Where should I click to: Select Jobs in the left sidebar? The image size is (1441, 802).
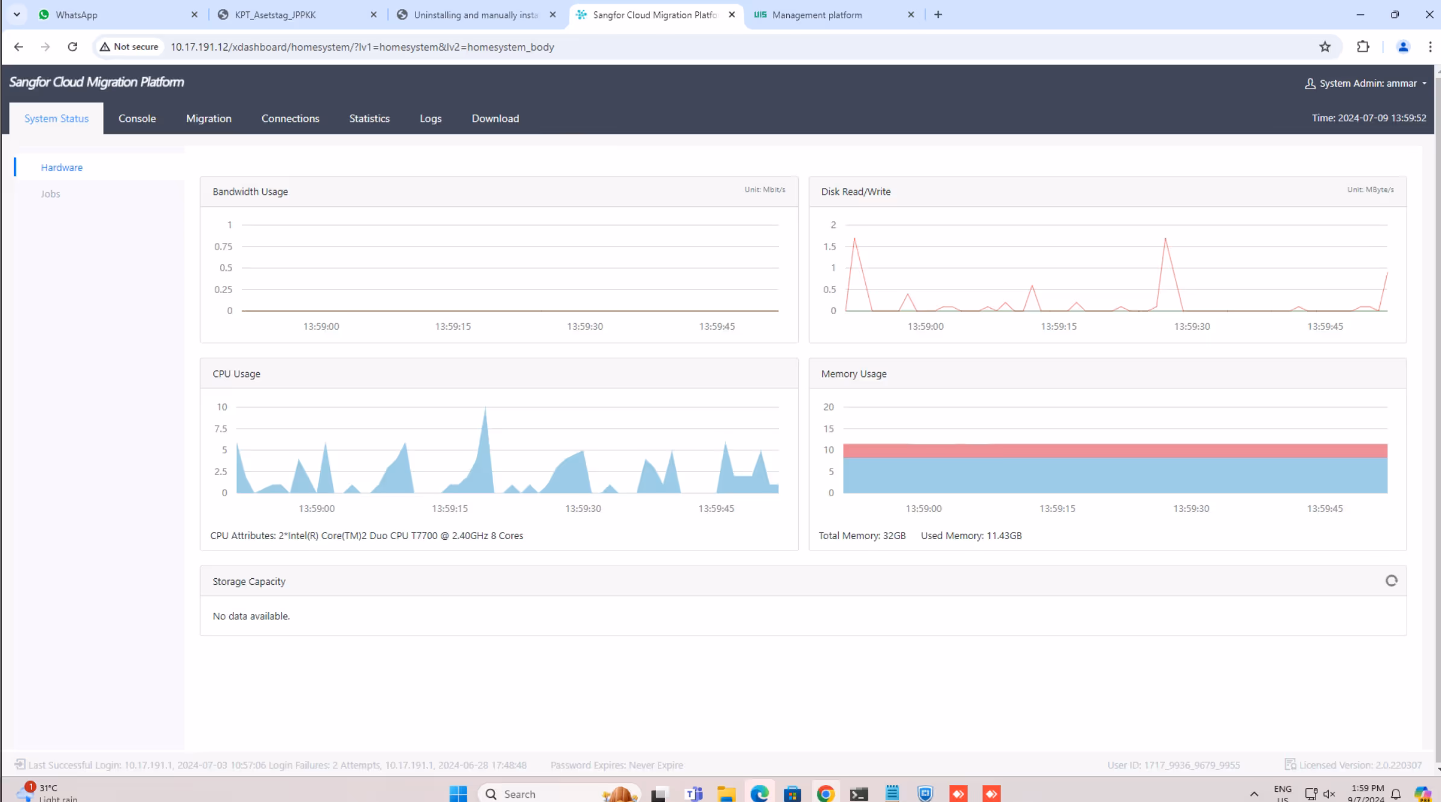pyautogui.click(x=50, y=194)
